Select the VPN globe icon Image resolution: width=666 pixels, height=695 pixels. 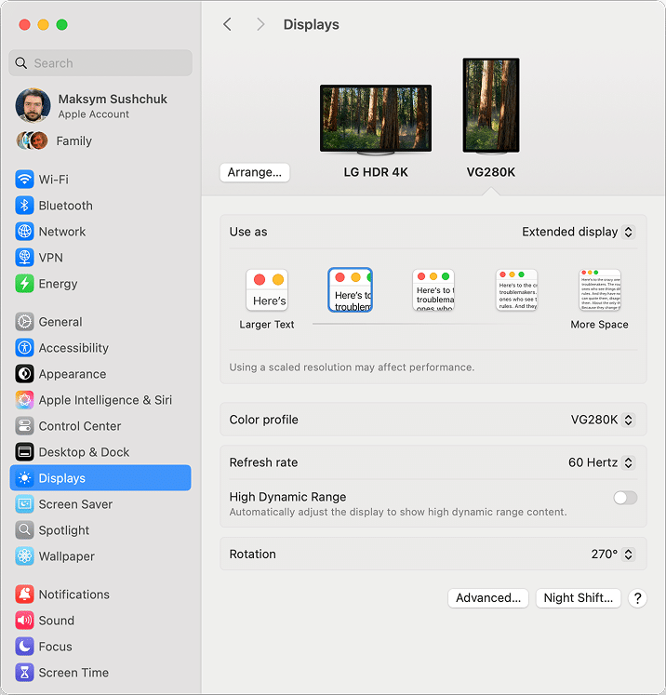click(x=24, y=258)
